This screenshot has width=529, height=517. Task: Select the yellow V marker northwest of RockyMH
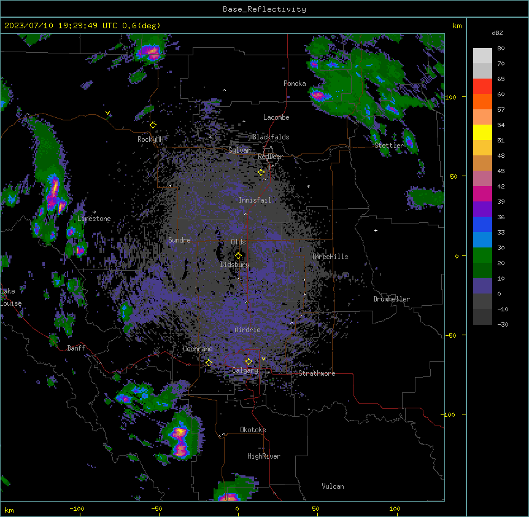point(107,113)
